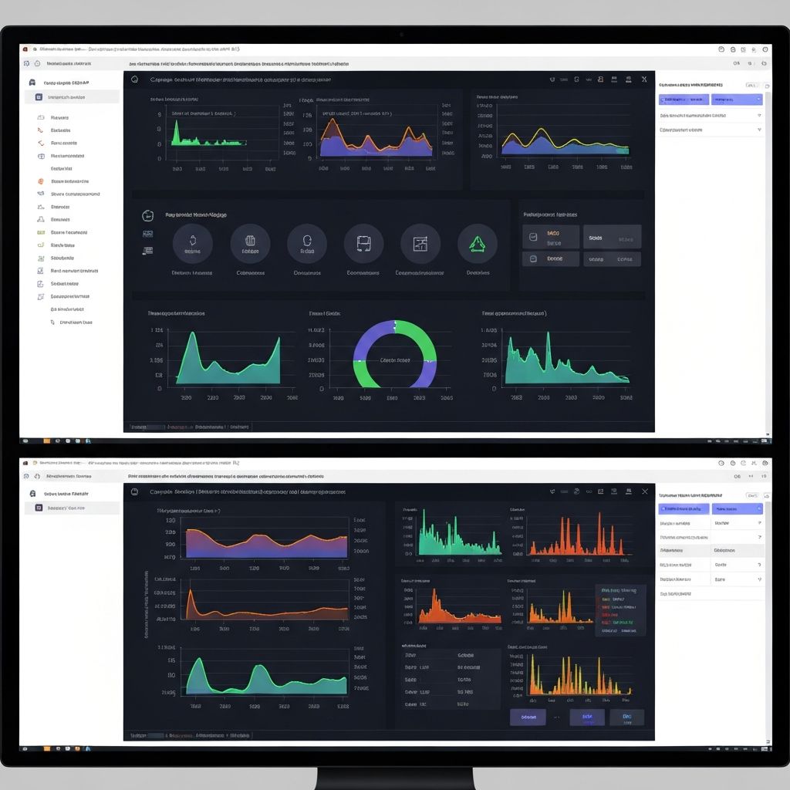Click the second circular icon with grid symbol
The image size is (790, 790).
pos(250,244)
